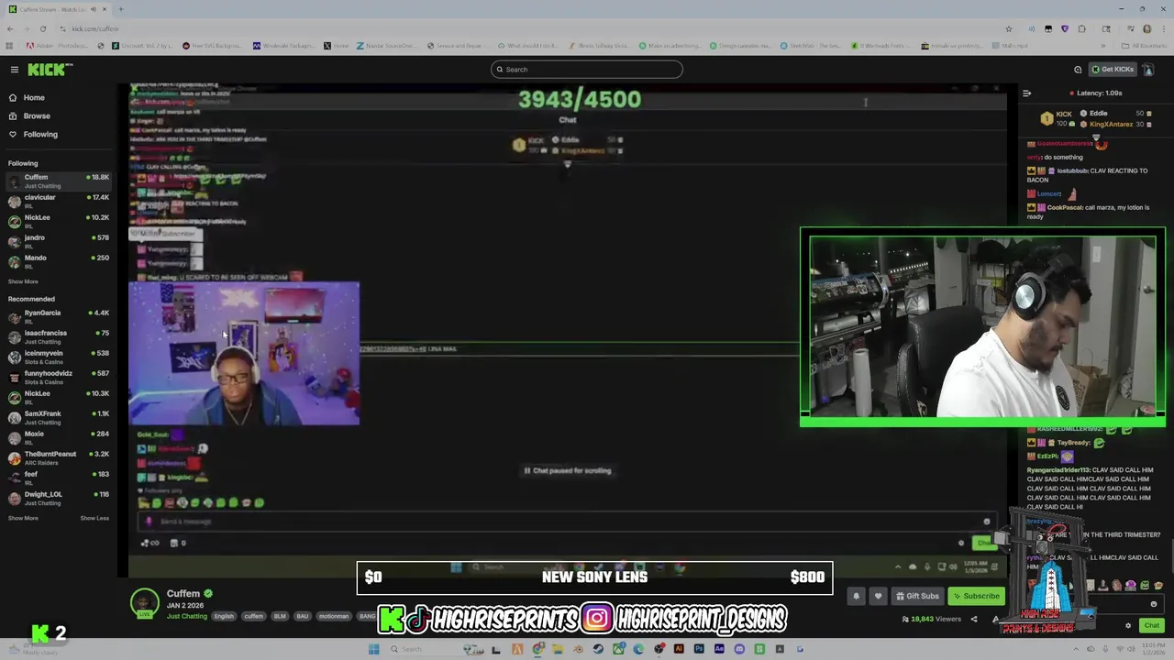Open the Chrome three-dot menu
The width and height of the screenshot is (1174, 660).
coord(1163,28)
